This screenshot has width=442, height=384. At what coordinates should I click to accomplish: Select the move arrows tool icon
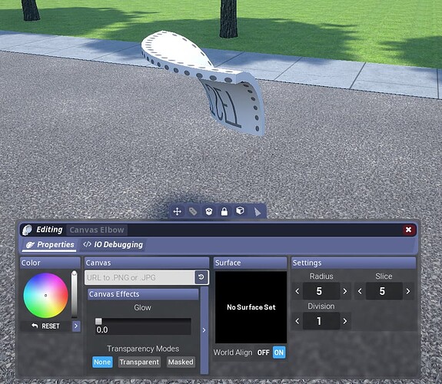(x=177, y=211)
